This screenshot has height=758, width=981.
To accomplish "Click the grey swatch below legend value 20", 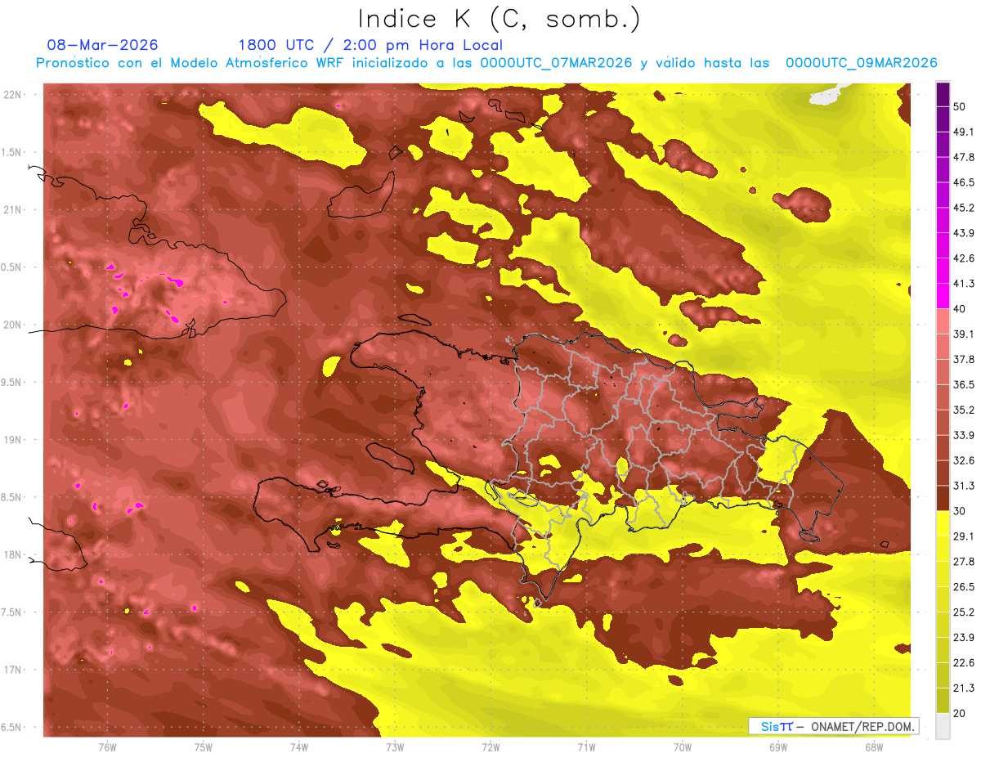I will 943,726.
